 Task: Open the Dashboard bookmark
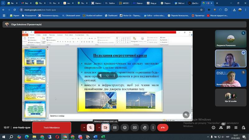pos(111,16)
